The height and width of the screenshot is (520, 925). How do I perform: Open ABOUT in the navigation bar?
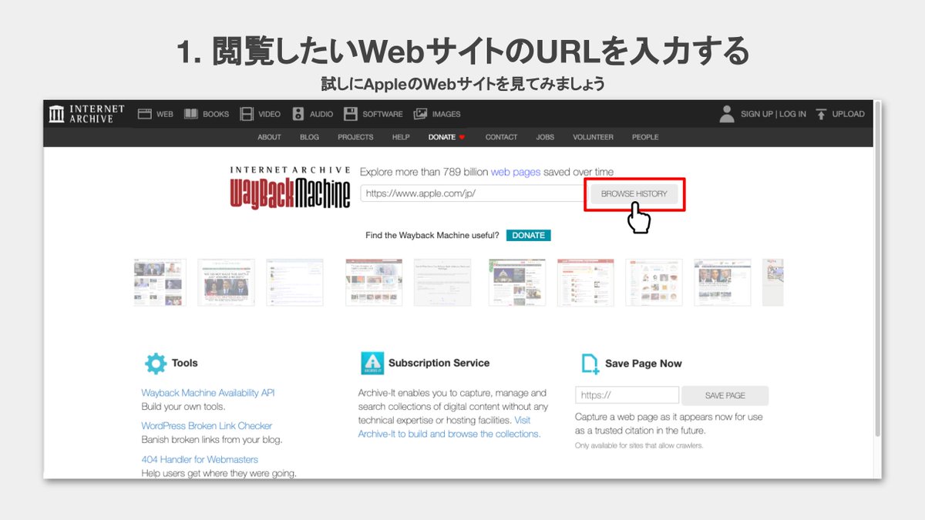tap(269, 137)
